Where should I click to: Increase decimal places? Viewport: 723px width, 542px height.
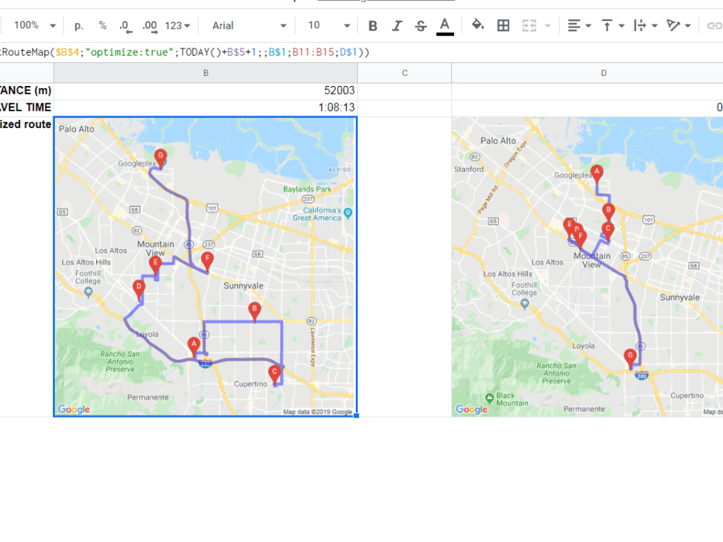(x=148, y=25)
